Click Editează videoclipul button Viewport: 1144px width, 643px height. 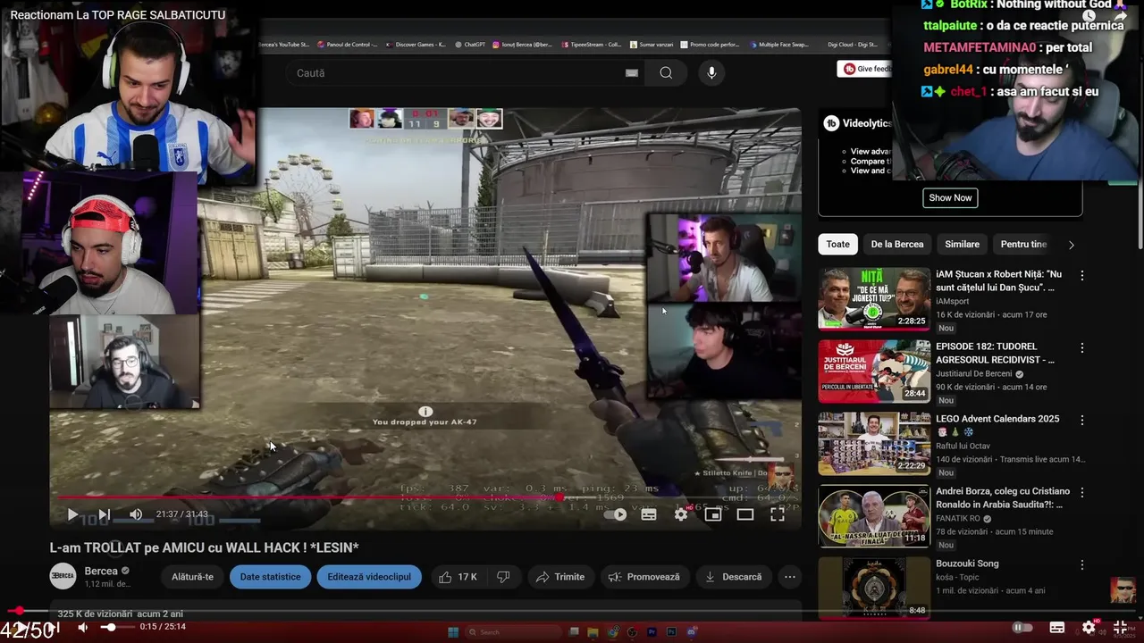369,577
